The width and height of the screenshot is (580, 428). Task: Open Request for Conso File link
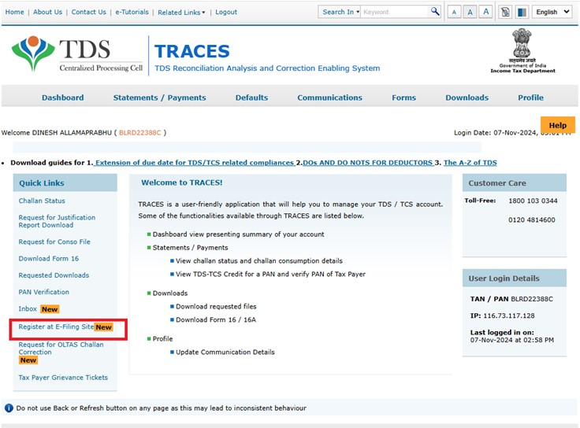(x=54, y=242)
